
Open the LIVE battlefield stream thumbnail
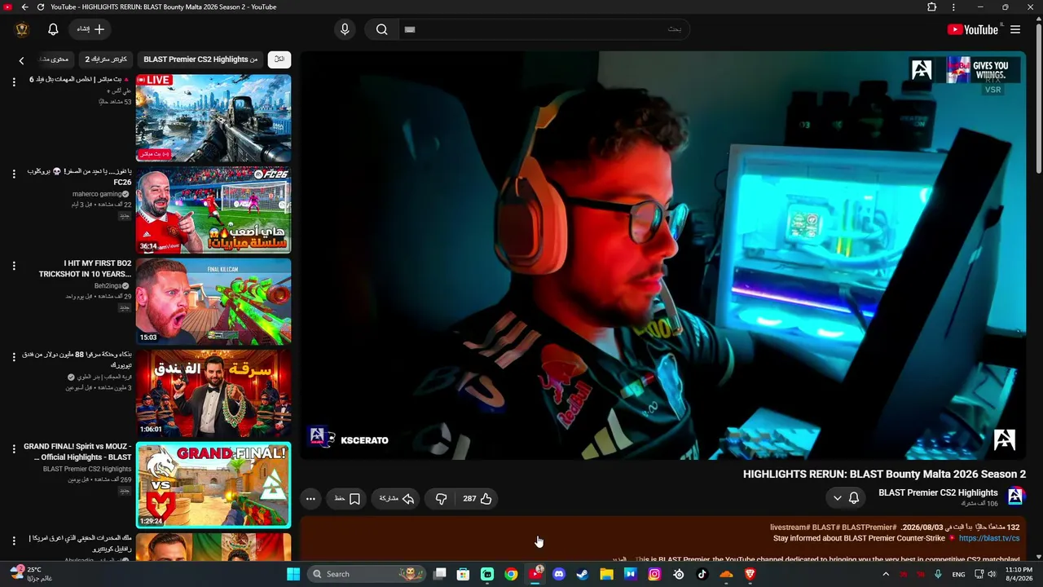coord(213,118)
